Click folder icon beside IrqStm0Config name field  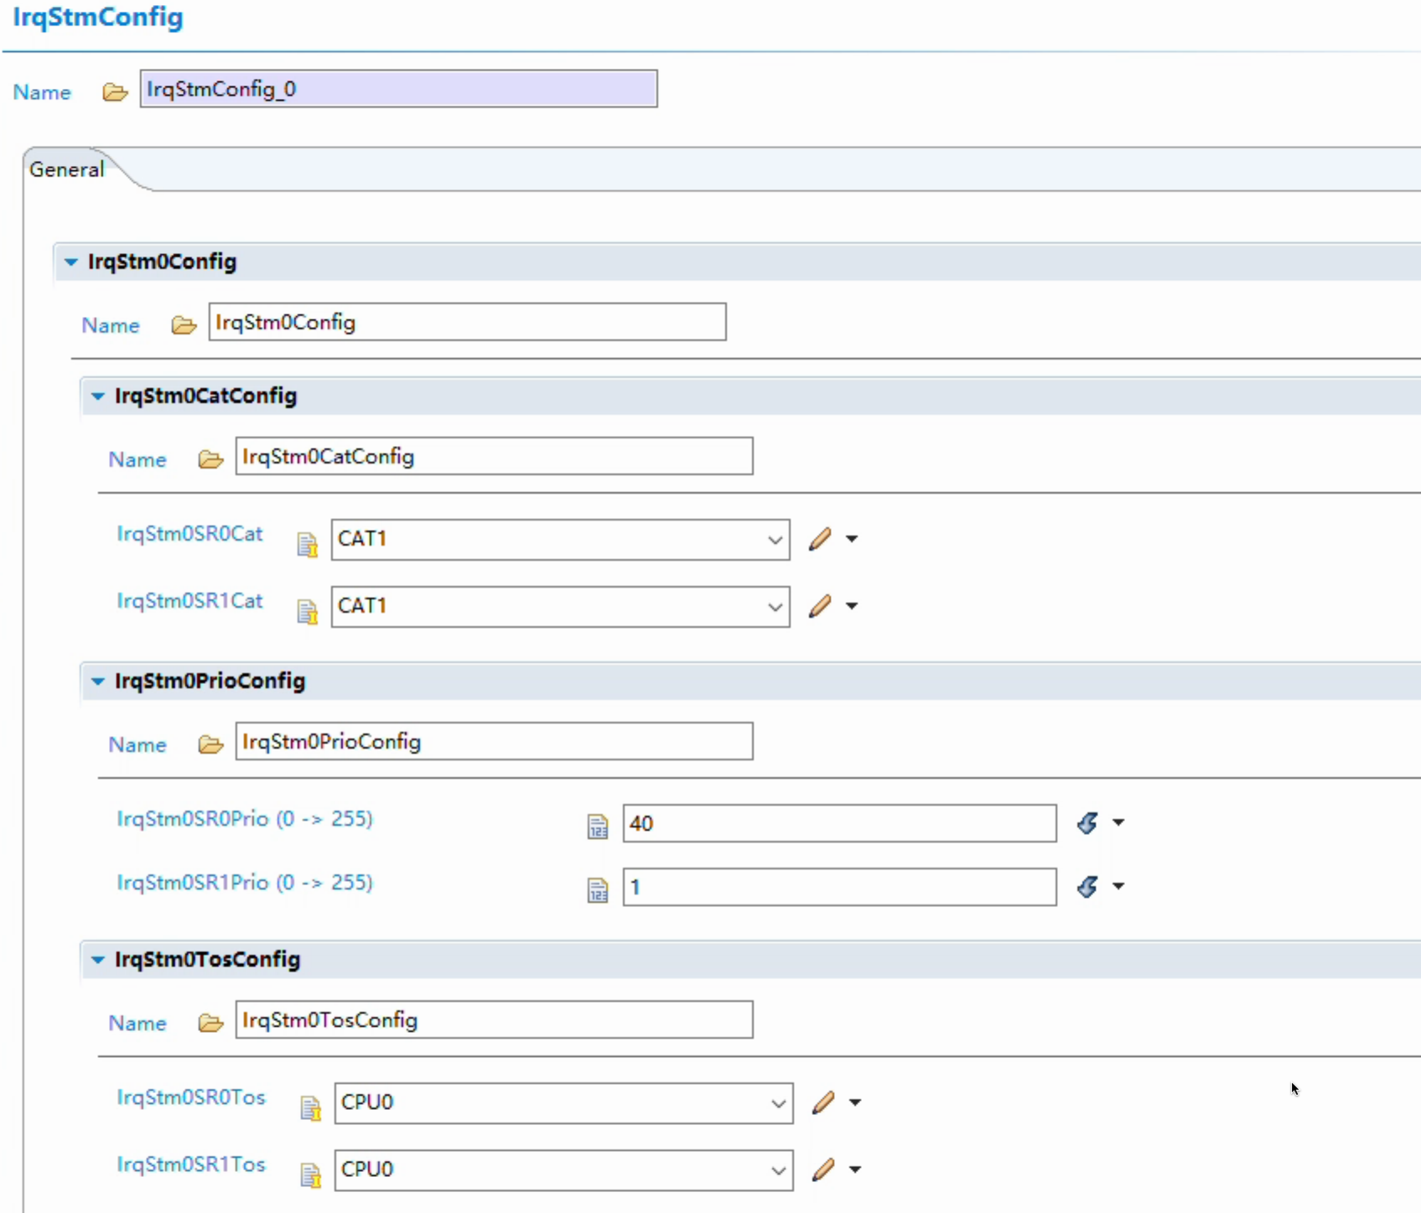184,324
